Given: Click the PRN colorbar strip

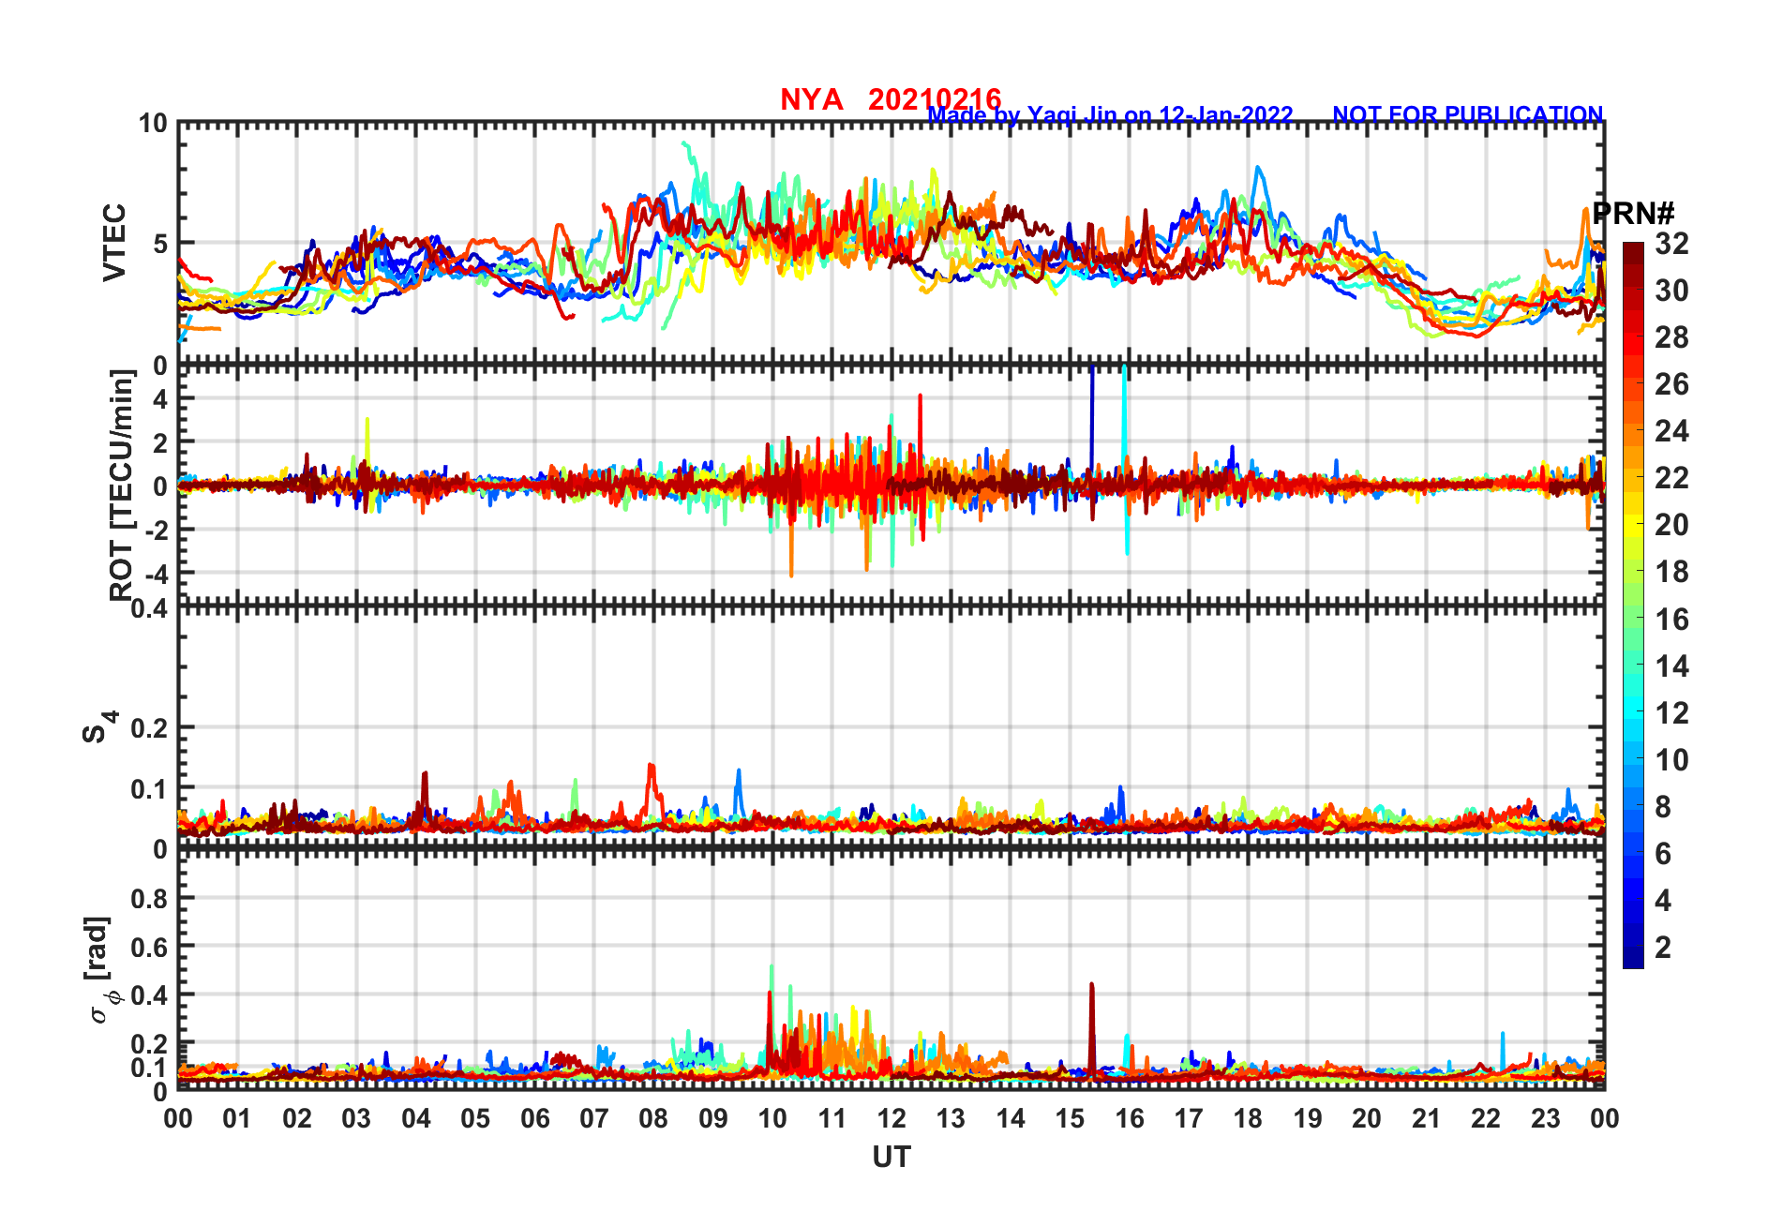Looking at the screenshot, I should pos(1633,605).
